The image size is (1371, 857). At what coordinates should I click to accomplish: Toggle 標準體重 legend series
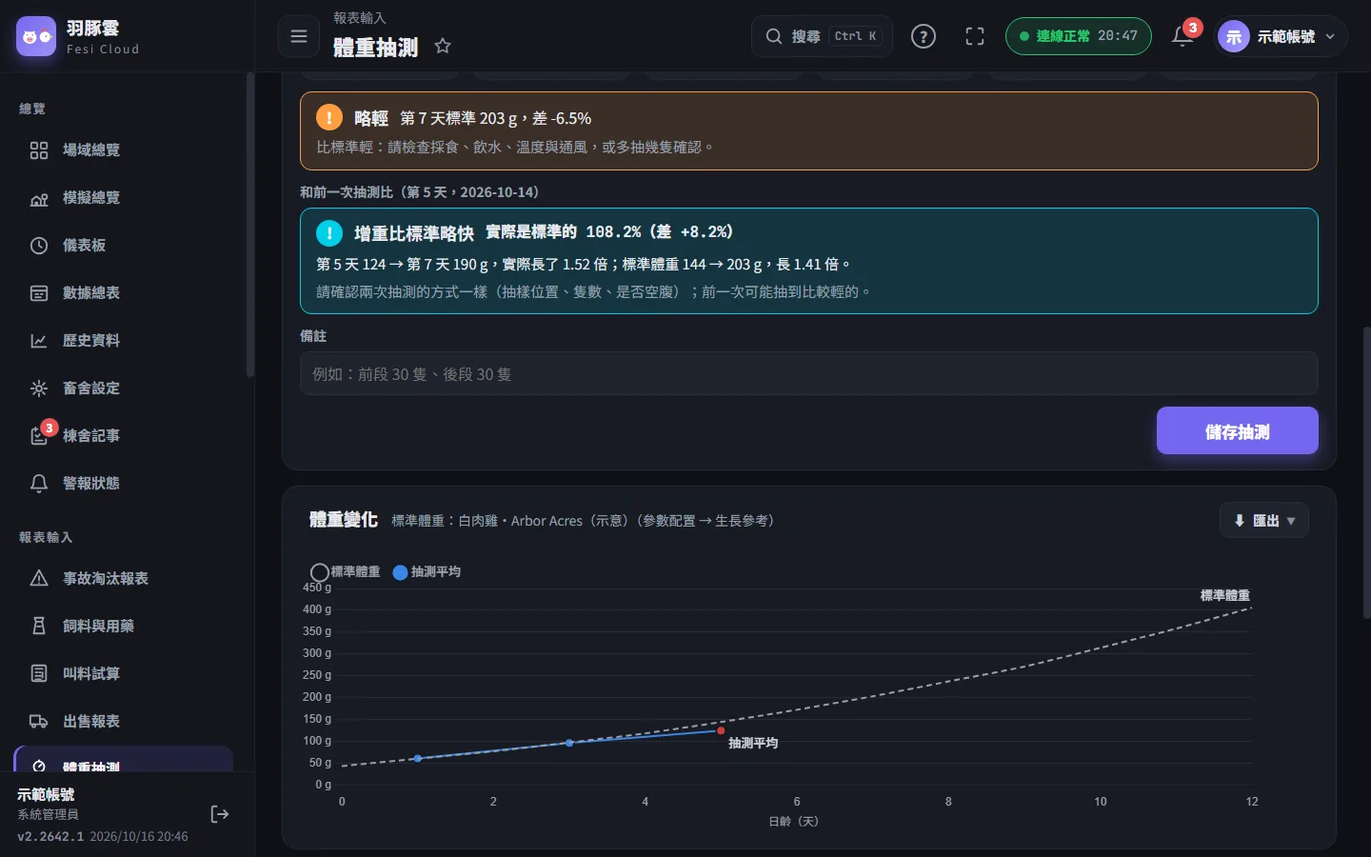pyautogui.click(x=346, y=571)
